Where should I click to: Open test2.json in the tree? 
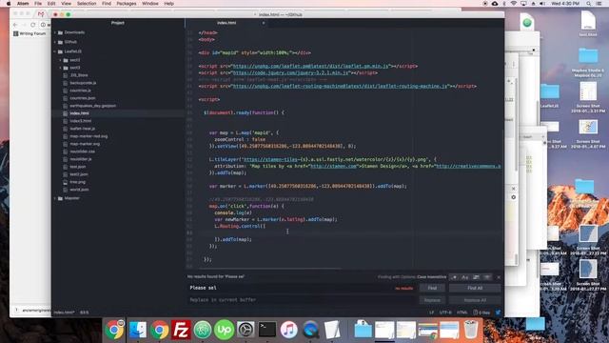click(x=78, y=174)
